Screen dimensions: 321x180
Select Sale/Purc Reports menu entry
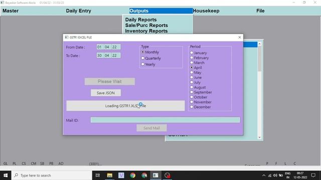tap(146, 25)
